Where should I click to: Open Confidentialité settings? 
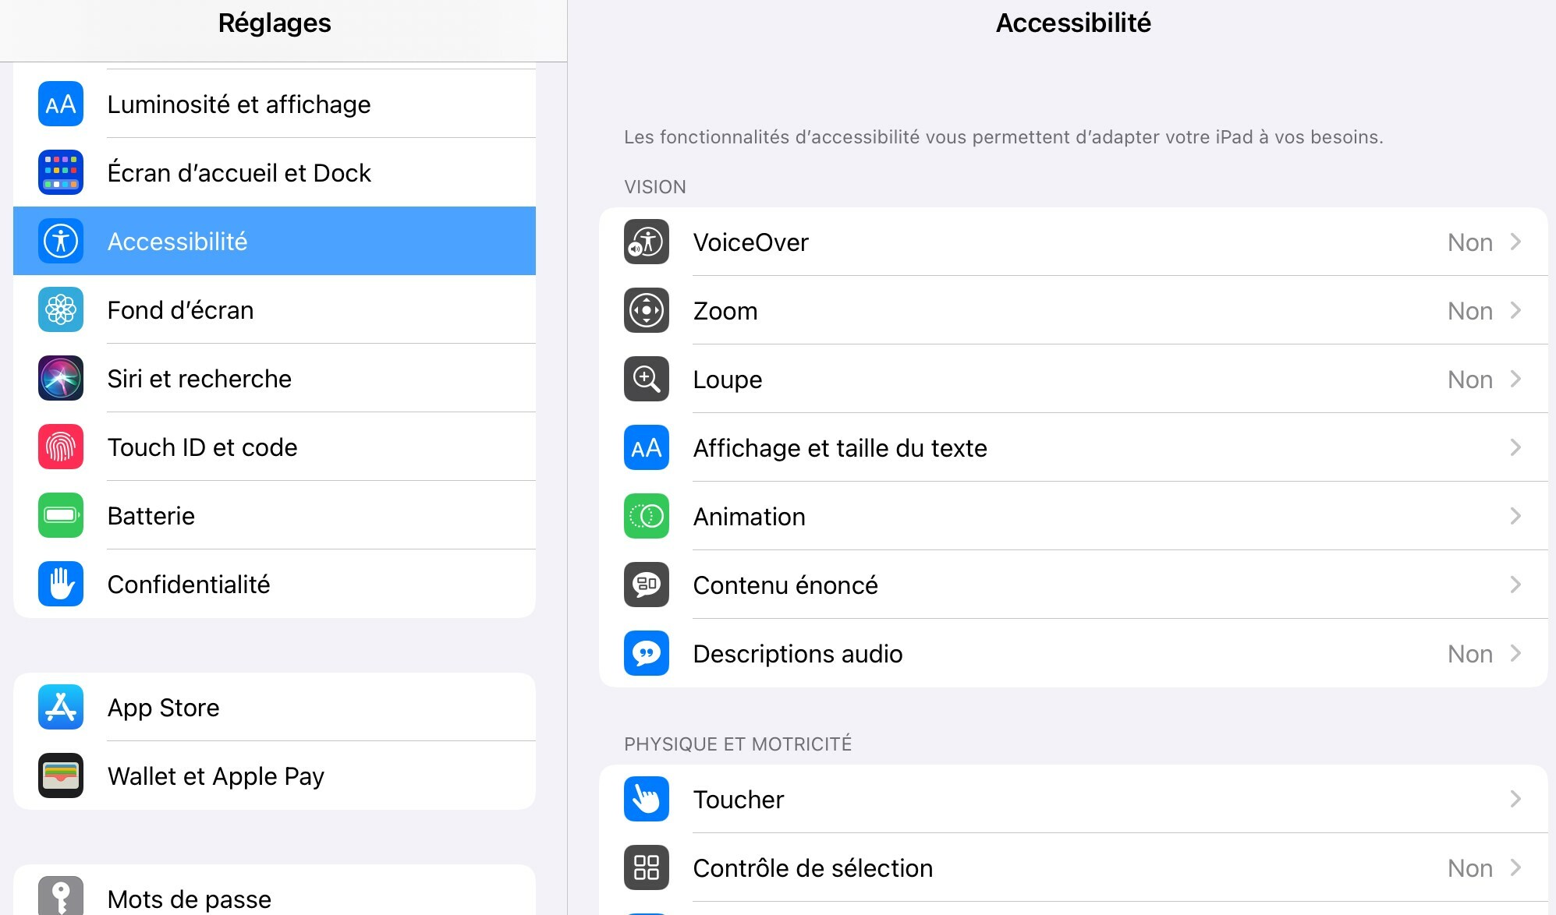click(275, 584)
